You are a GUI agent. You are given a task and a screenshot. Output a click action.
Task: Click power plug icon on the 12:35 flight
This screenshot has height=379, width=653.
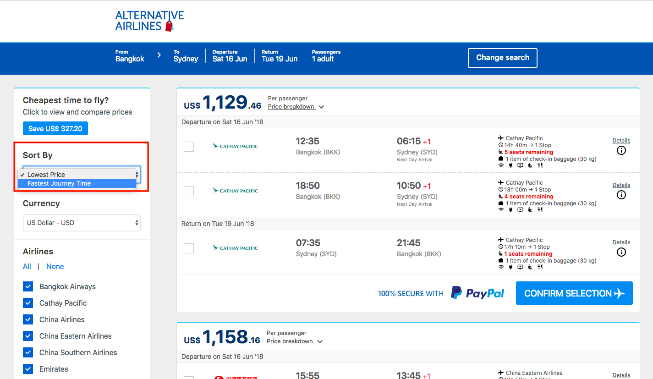coord(510,165)
